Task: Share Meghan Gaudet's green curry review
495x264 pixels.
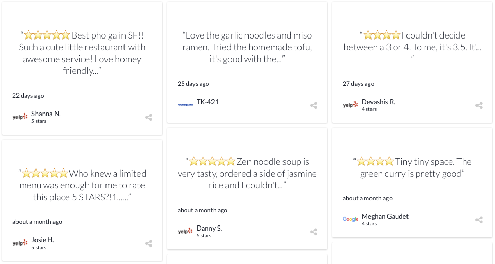Action: [x=479, y=220]
